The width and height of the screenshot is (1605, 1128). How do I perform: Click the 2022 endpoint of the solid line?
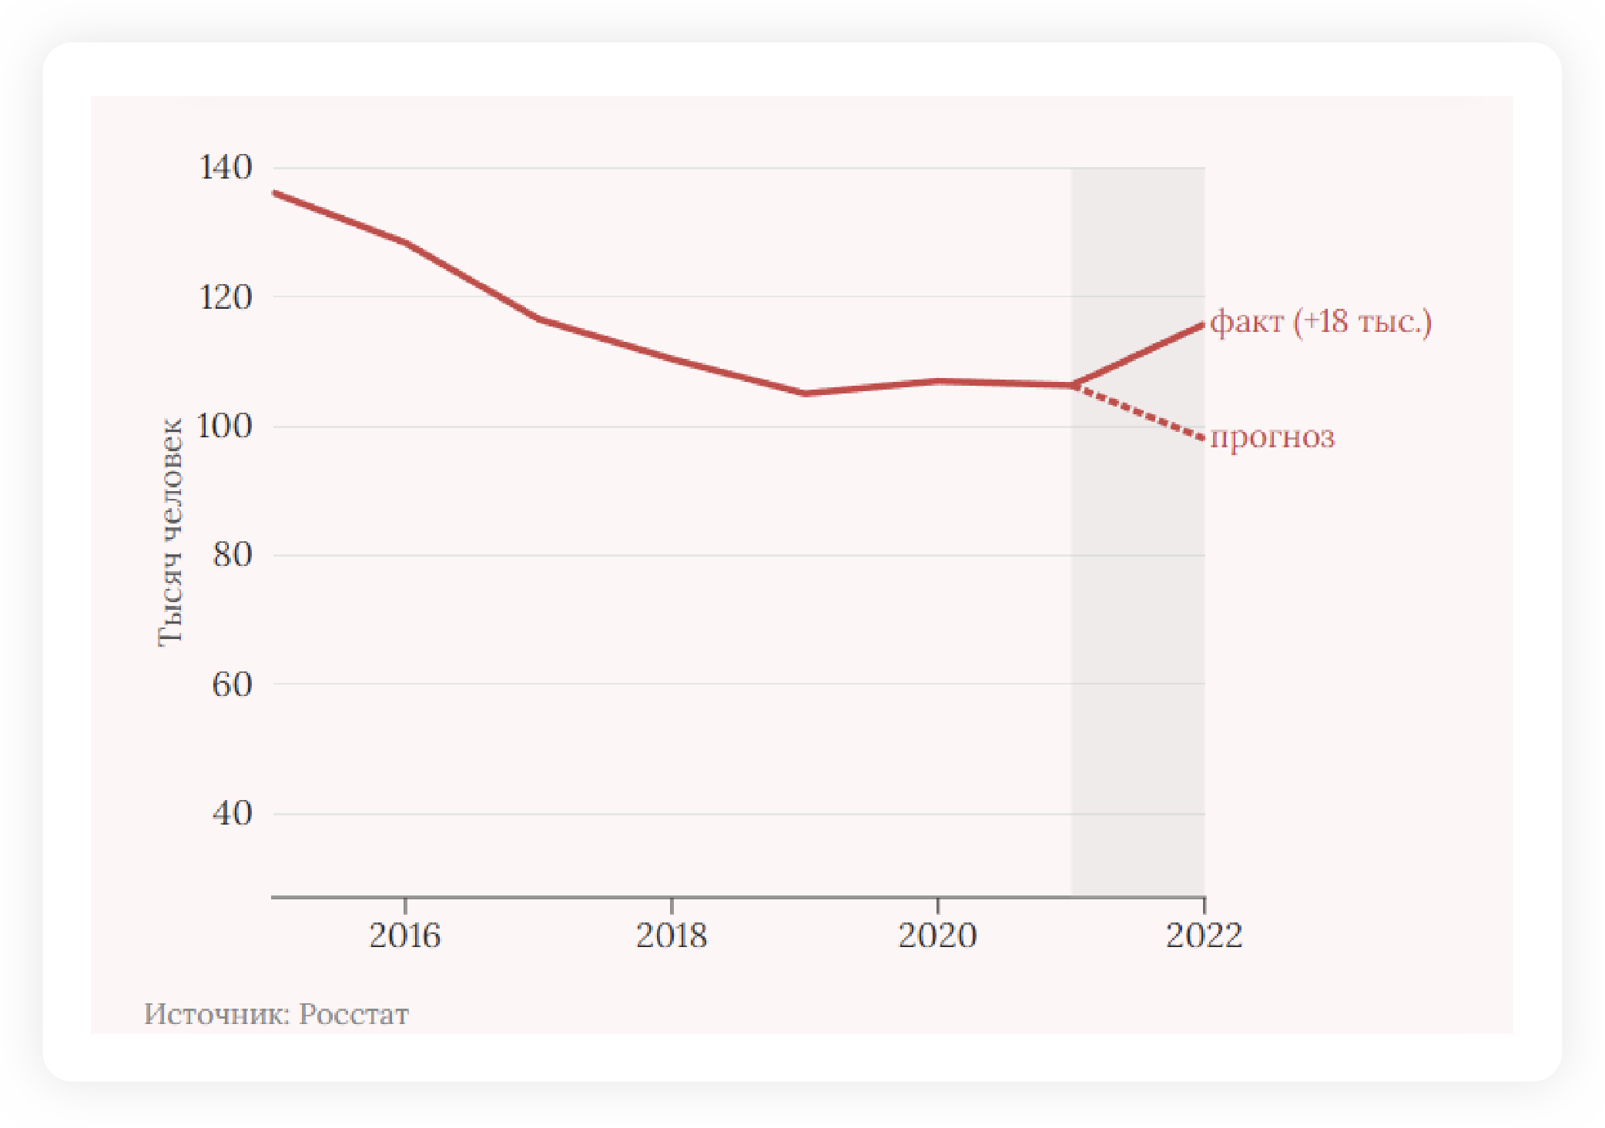point(1201,326)
